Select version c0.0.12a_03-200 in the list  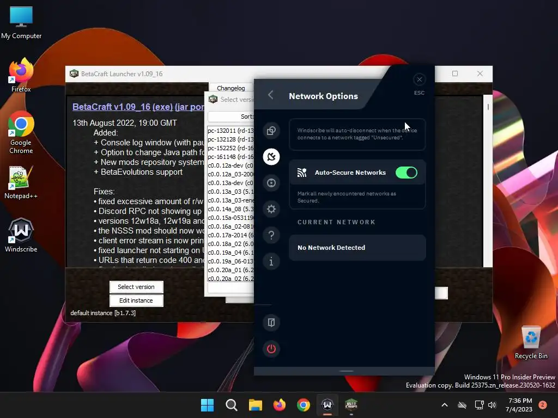point(231,174)
